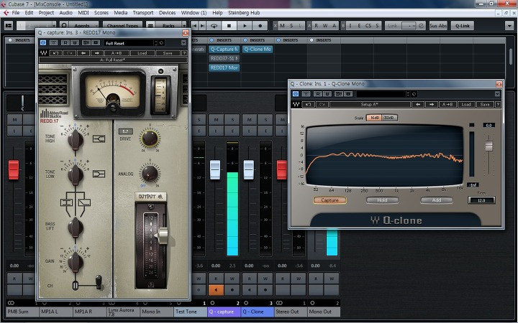Load previous preset arrow in REDD17 toolbar
The height and width of the screenshot is (323, 518).
(x=83, y=52)
